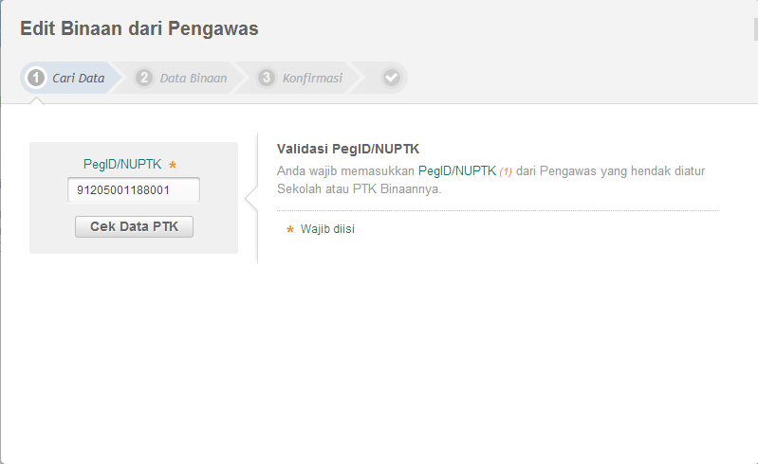Open the Konfirmasi wizard step
Screen dimensions: 758x464
click(311, 78)
